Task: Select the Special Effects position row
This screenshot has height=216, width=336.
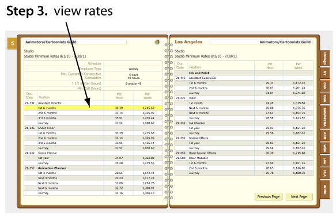Action: (244, 138)
